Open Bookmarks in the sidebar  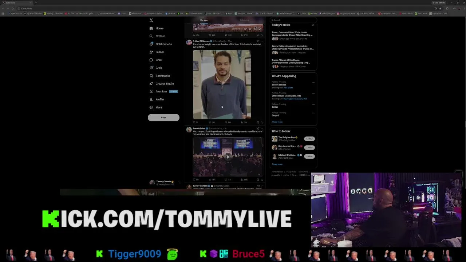(x=160, y=76)
